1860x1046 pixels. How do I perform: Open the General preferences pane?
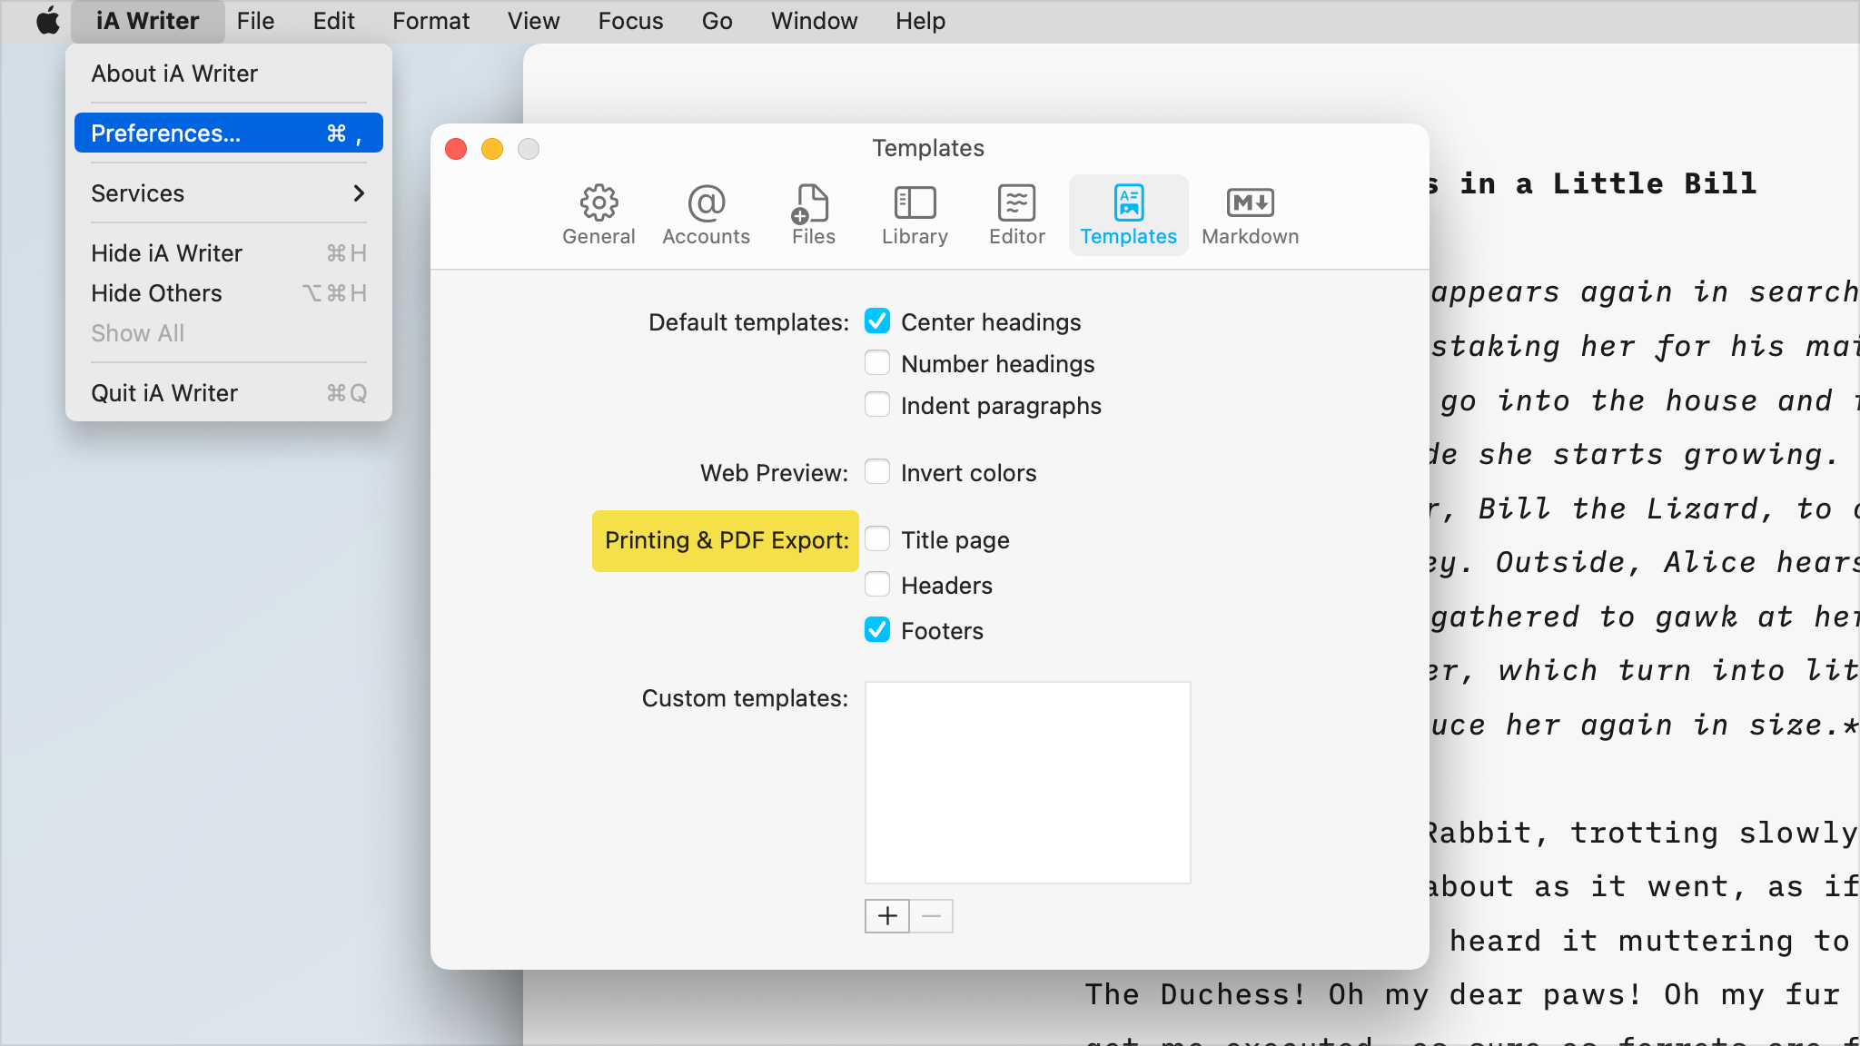[599, 215]
